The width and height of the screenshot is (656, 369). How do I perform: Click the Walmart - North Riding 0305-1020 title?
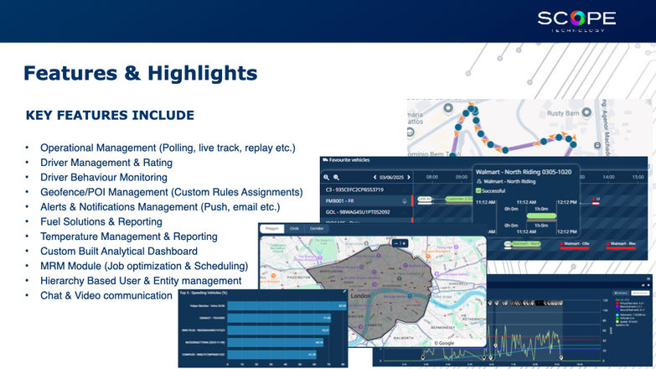tap(524, 172)
